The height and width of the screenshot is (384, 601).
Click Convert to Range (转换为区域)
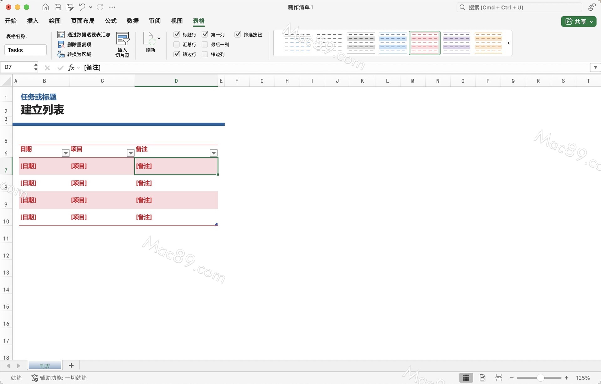79,54
